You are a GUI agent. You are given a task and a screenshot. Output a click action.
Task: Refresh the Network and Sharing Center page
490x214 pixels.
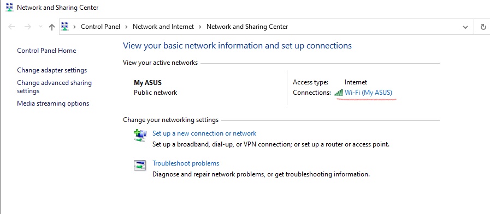pyautogui.click(x=483, y=27)
